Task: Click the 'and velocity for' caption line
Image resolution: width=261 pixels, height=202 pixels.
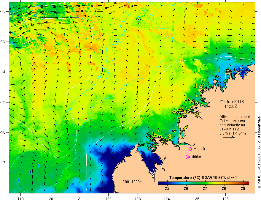Action: pos(232,125)
